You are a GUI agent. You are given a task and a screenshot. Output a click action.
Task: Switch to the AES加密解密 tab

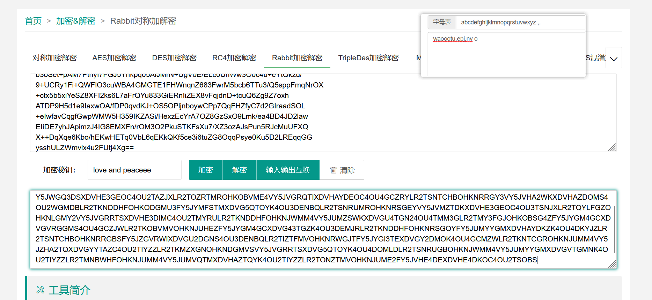pyautogui.click(x=114, y=58)
